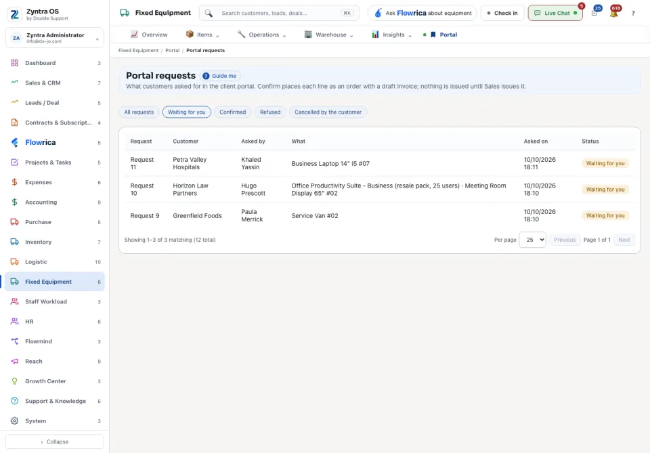Collapse the sidebar

pyautogui.click(x=55, y=441)
